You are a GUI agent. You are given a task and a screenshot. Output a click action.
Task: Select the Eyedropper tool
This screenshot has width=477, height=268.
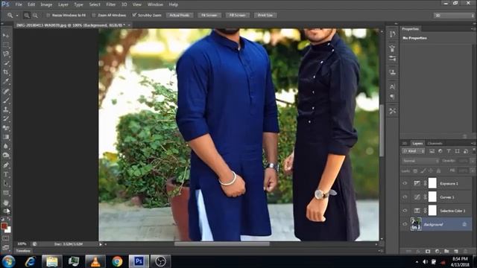pos(6,81)
